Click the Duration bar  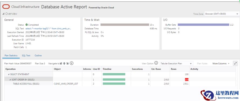125,25
